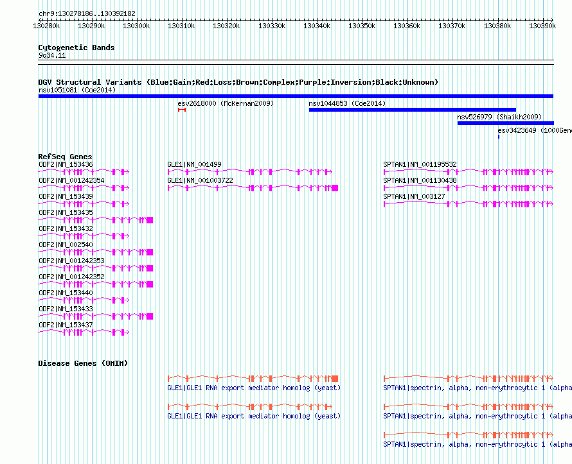
Task: Click the ODF2 NM_153437 gene glyph
Action: [x=84, y=332]
